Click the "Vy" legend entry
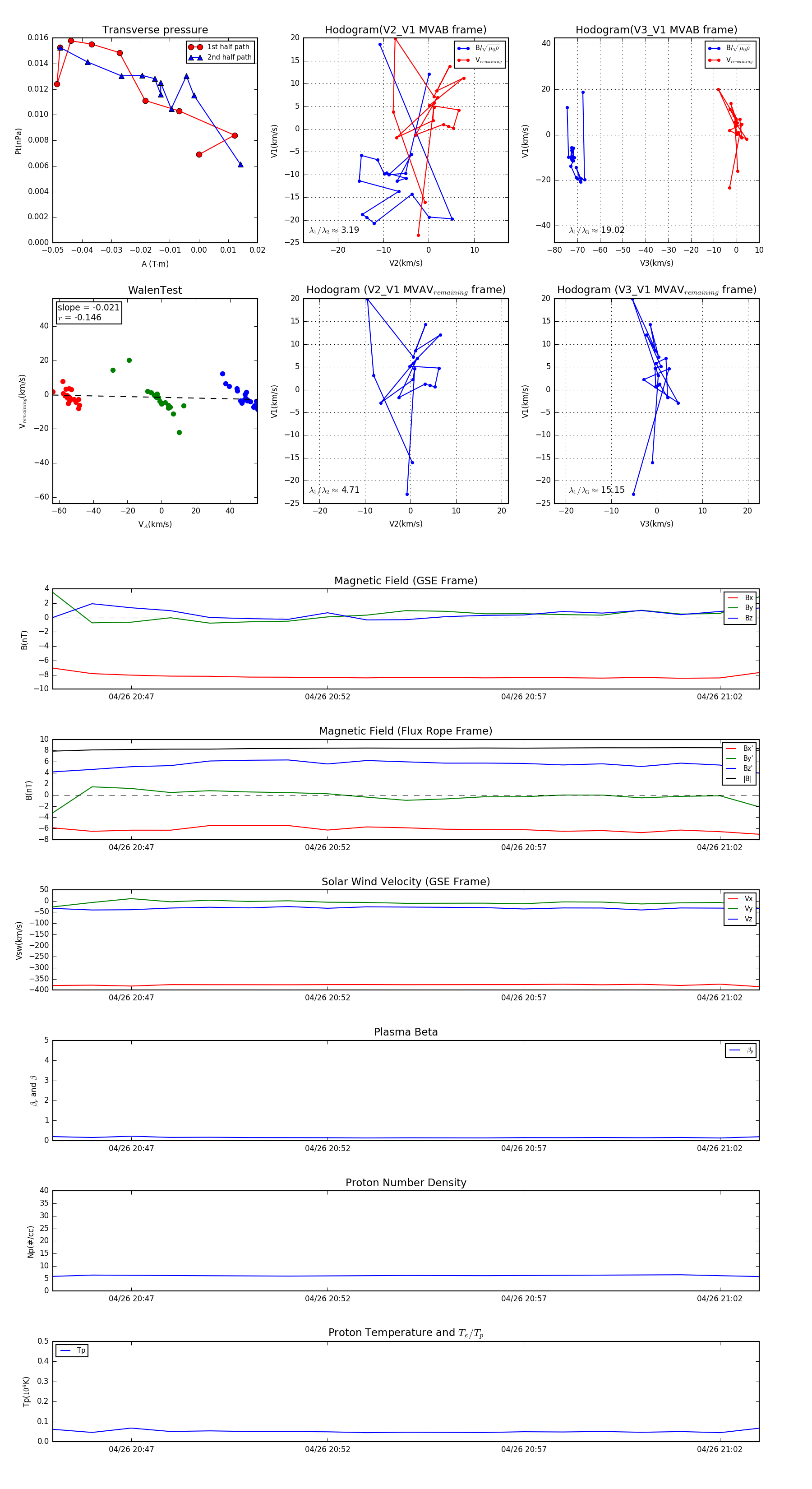This screenshot has width=812, height=1489. tap(741, 909)
